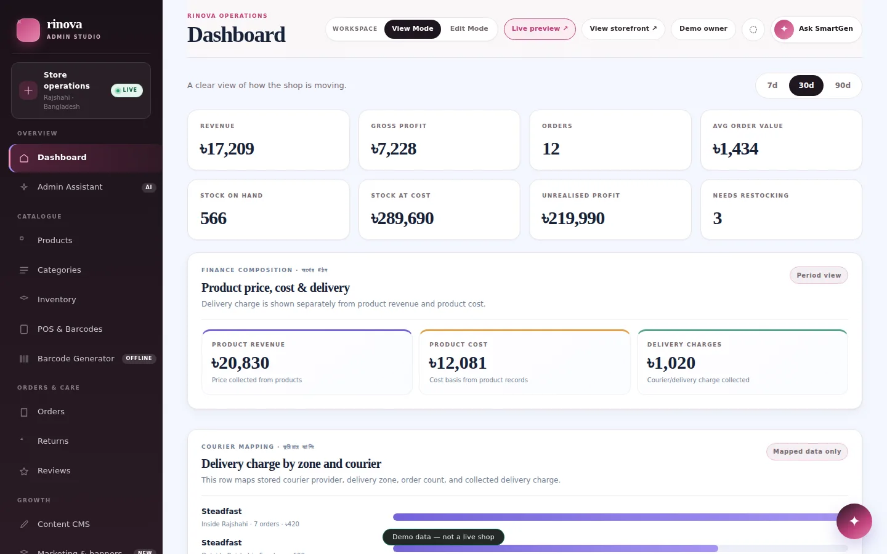Click the Revenue stat card

tap(269, 140)
